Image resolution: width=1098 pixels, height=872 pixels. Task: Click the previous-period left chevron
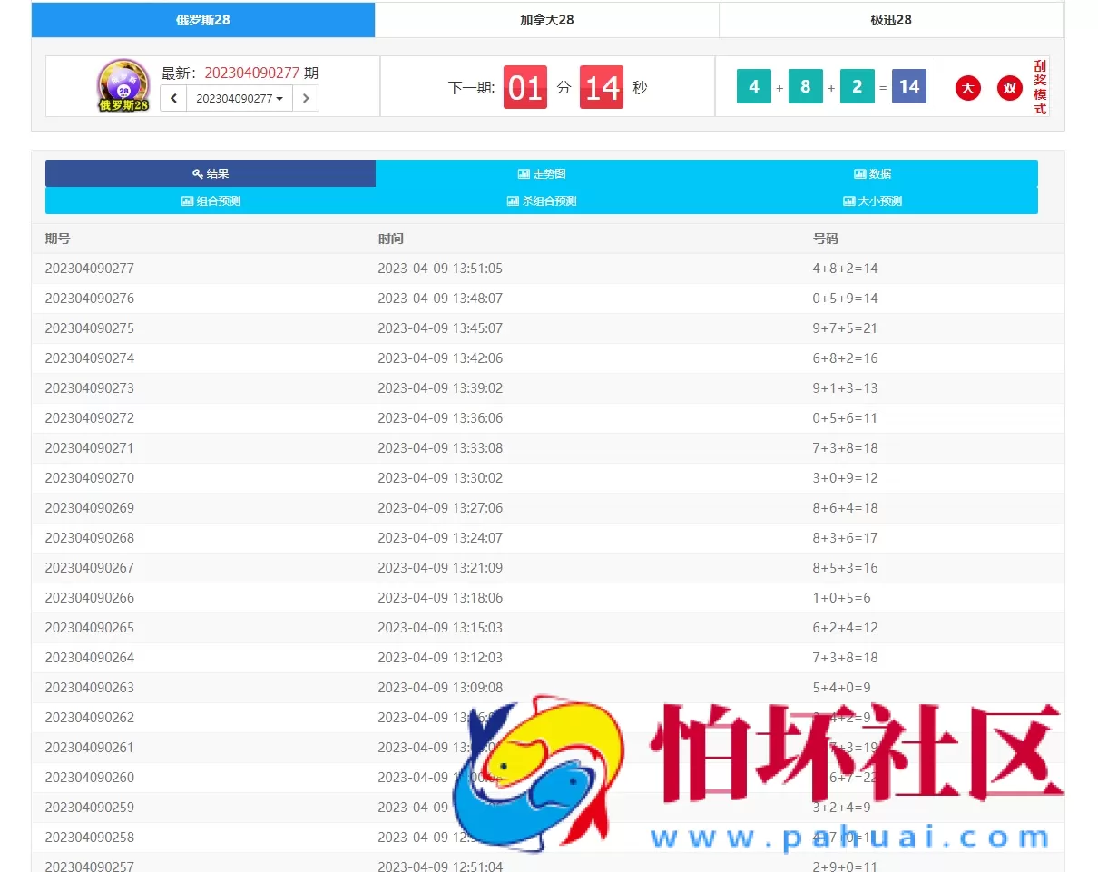tap(172, 97)
